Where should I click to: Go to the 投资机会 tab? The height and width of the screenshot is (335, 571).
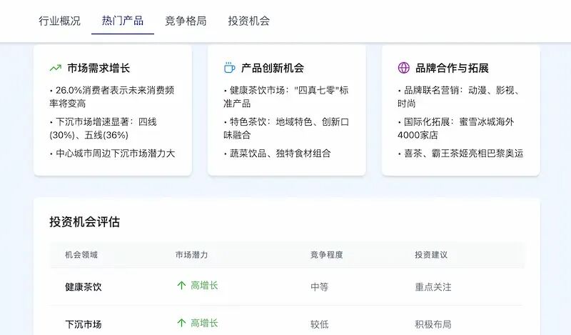coord(248,21)
